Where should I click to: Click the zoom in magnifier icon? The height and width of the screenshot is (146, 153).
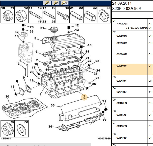pos(47,3)
